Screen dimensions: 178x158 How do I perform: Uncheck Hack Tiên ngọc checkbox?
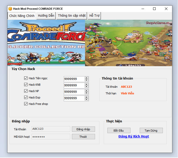coord(26,78)
